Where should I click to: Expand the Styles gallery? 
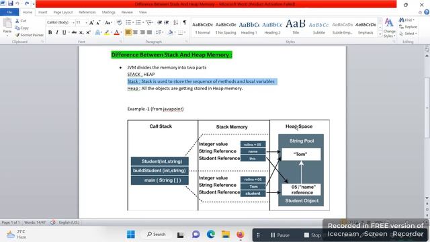point(380,34)
